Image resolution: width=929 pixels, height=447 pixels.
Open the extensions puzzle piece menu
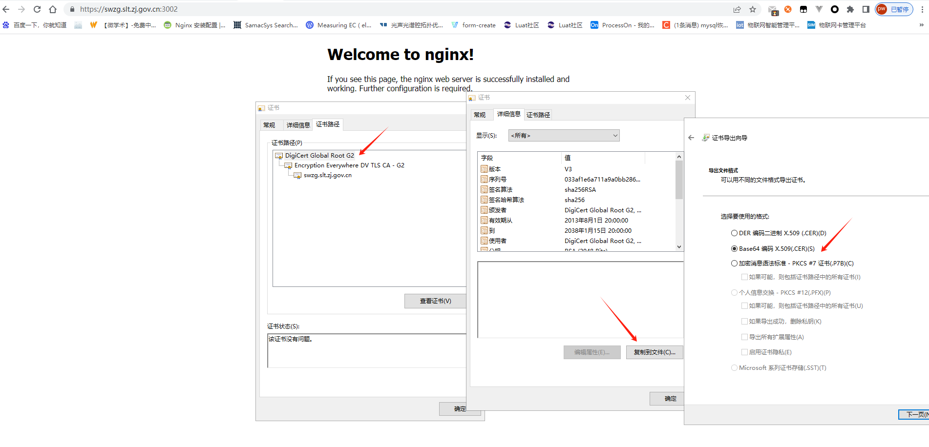[x=850, y=9]
